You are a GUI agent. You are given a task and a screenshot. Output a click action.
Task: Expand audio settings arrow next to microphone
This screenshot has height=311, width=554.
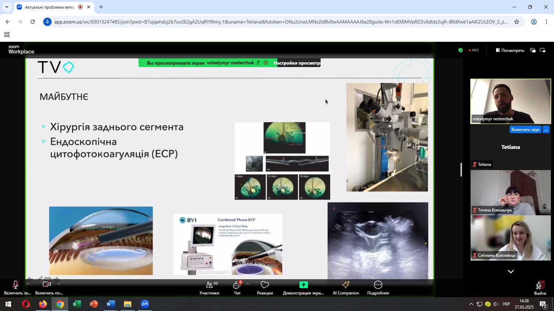[x=28, y=284]
